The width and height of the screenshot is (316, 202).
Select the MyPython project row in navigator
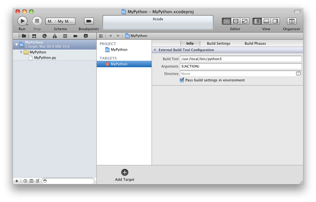(x=54, y=44)
